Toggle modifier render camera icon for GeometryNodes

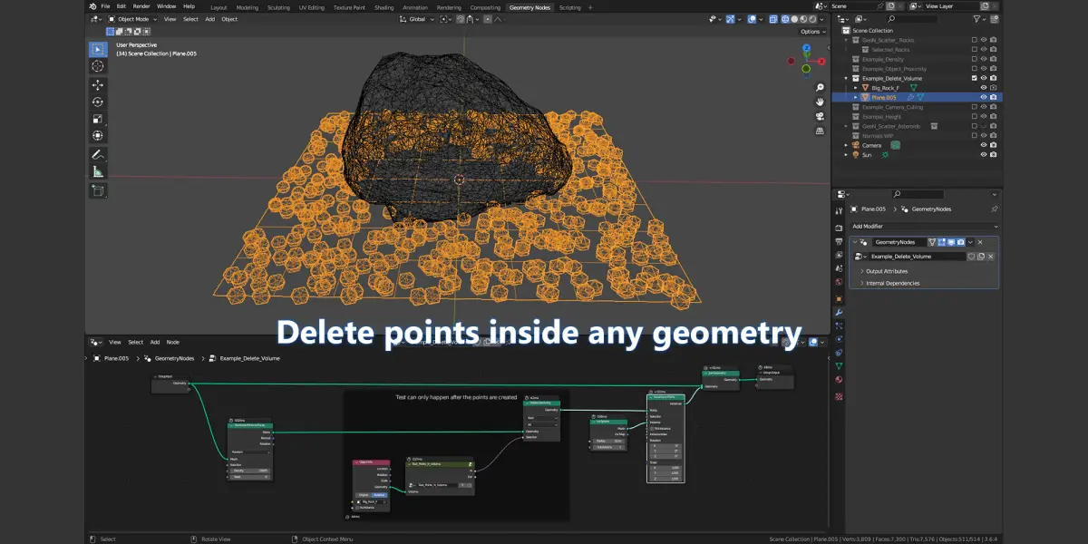[961, 242]
